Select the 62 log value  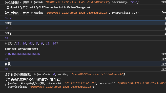[x=7, y=38]
